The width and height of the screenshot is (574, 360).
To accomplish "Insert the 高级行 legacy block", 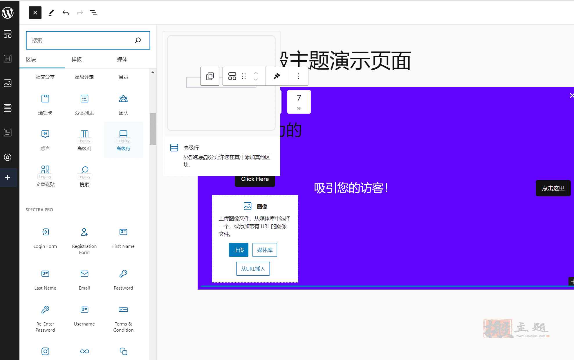I will [123, 140].
